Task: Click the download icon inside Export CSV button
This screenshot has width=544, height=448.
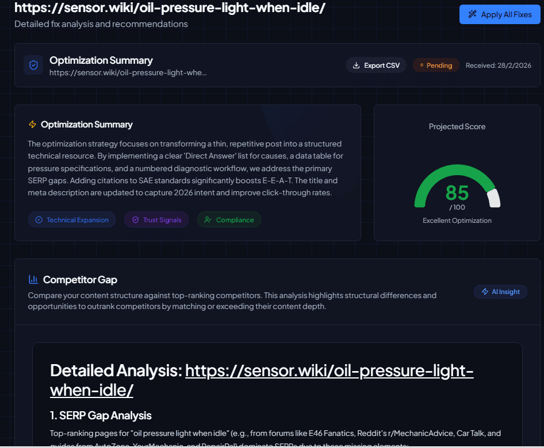Action: (358, 65)
